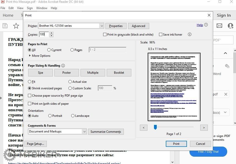Open printer Properties
Image resolution: width=236 pixels, height=164 pixels.
(116, 26)
